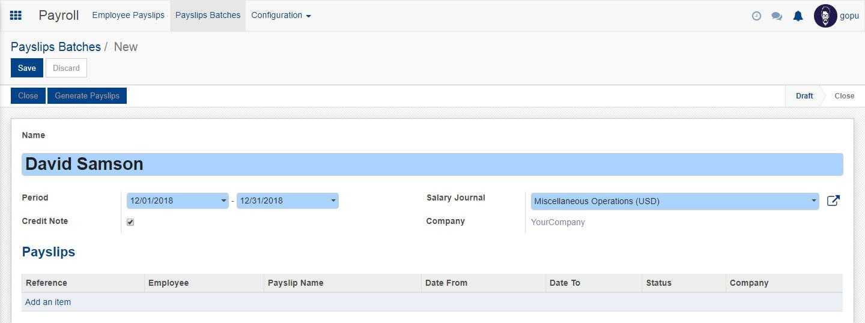This screenshot has width=865, height=323.
Task: Open Salary Journal external link icon
Action: (833, 201)
